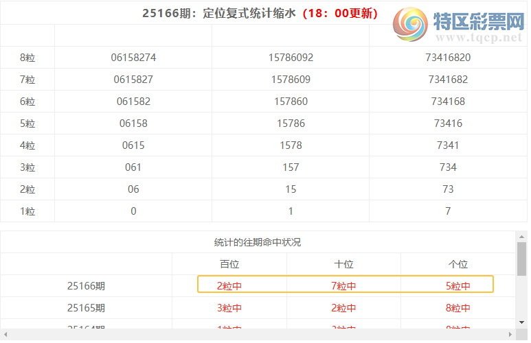This screenshot has height=343, width=531.
Task: Click the horizontal scrollbar right arrow
Action: pos(510,334)
